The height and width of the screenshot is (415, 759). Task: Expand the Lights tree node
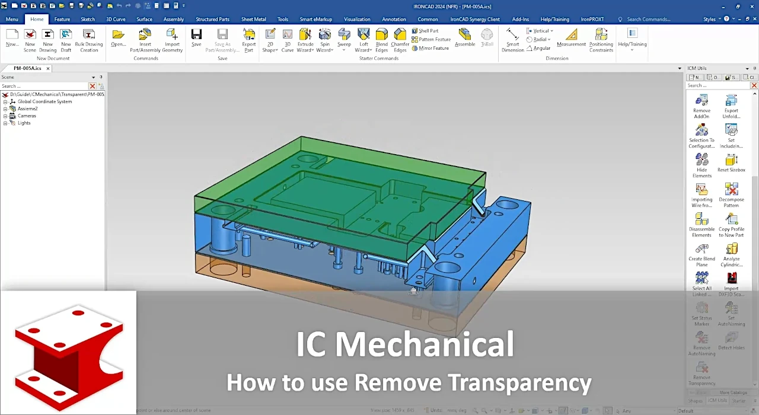5,123
